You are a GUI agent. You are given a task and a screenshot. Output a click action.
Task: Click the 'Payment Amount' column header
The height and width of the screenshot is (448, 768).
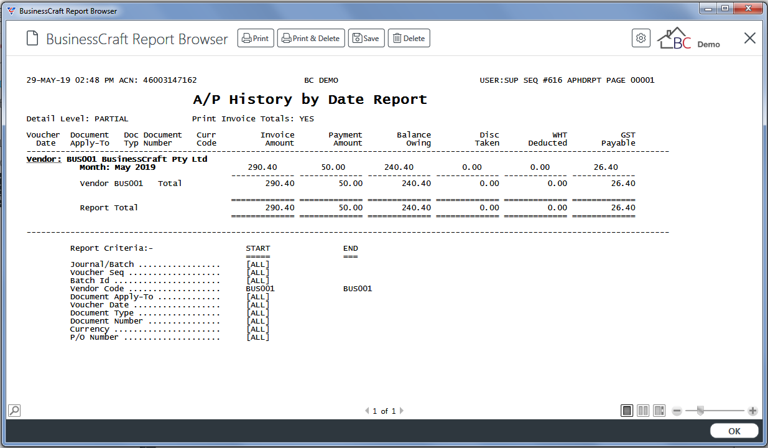(x=345, y=139)
